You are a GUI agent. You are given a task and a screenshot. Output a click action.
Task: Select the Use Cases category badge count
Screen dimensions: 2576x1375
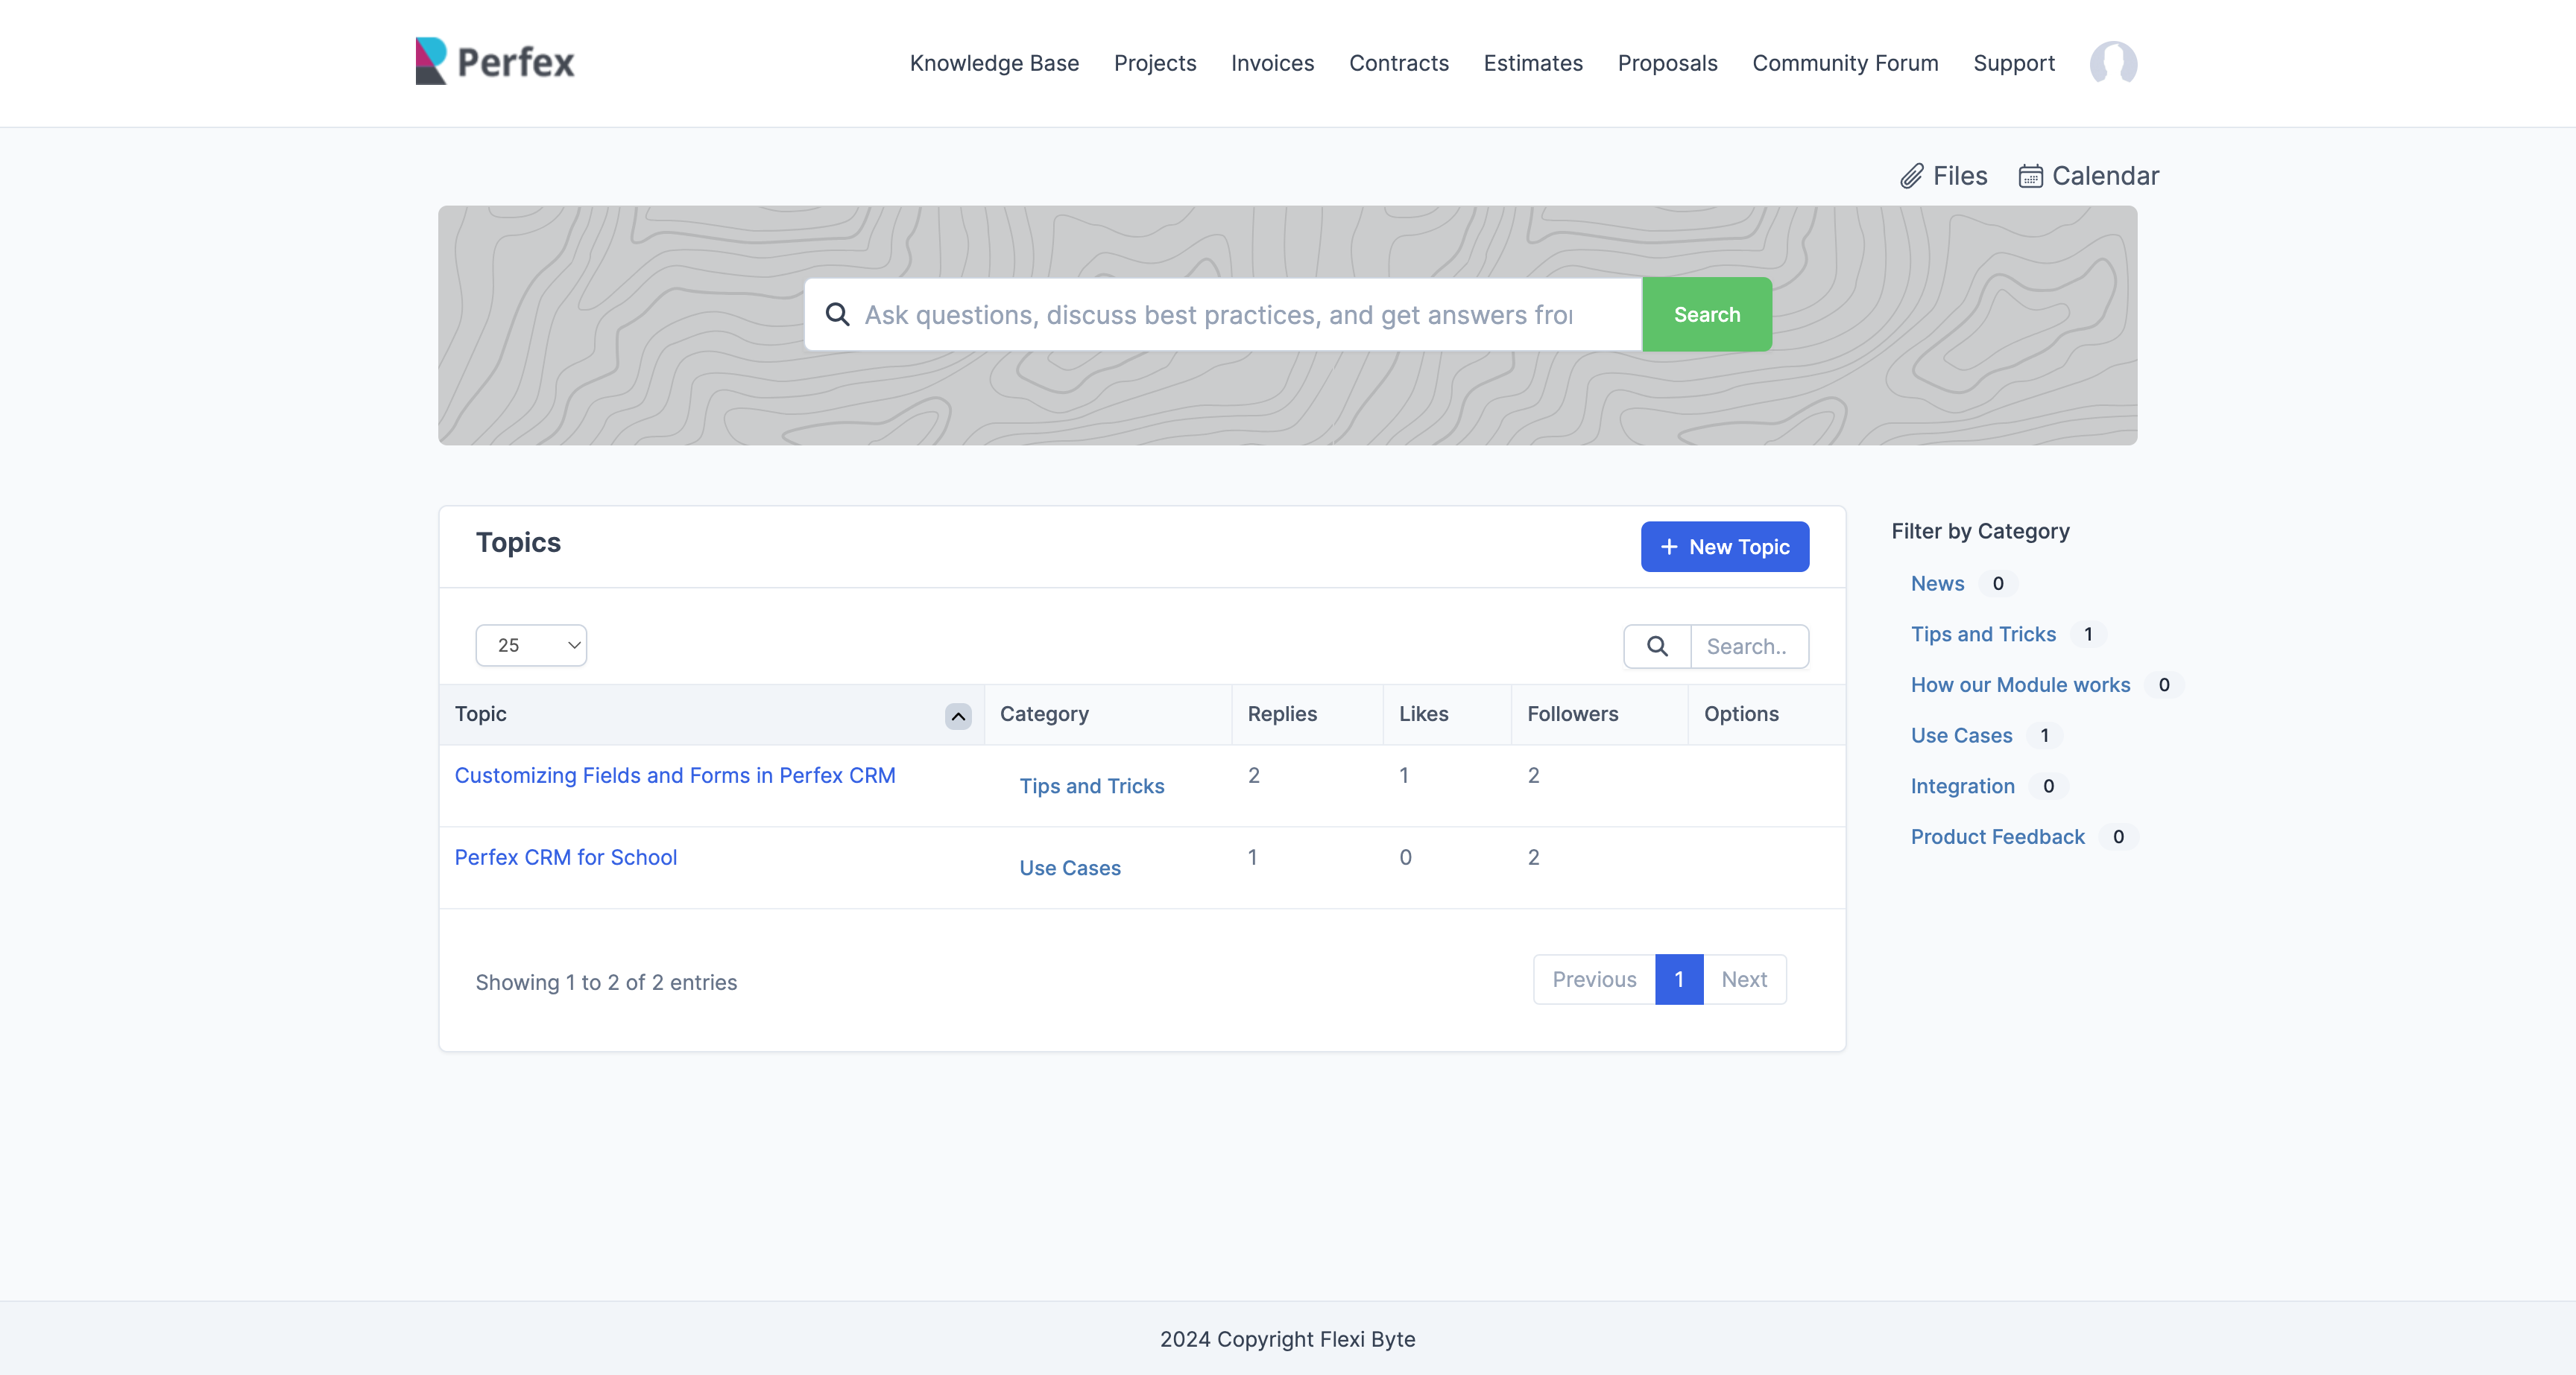tap(2045, 735)
